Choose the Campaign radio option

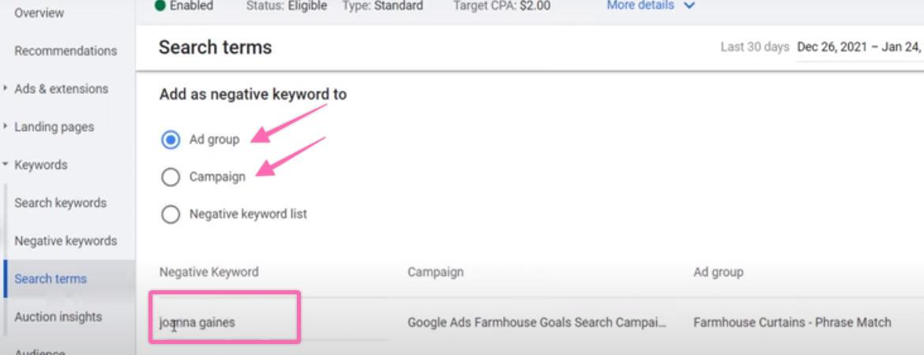point(171,177)
